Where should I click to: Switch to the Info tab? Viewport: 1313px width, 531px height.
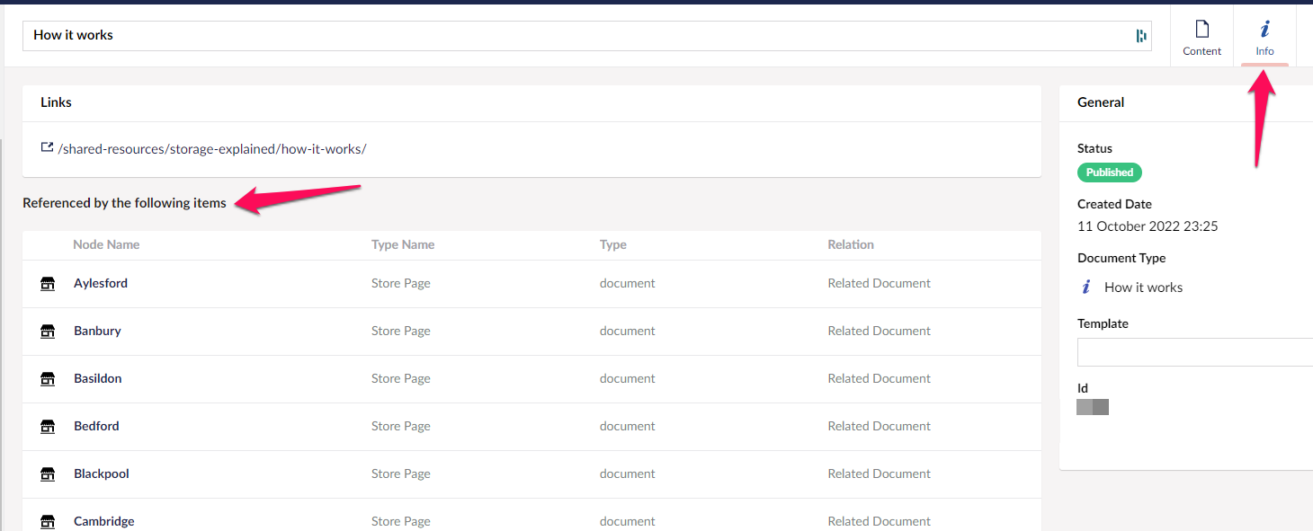(x=1264, y=37)
